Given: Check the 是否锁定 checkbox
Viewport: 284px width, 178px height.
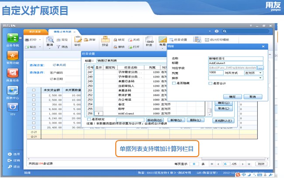Looking at the screenshot, I should click(89, 119).
